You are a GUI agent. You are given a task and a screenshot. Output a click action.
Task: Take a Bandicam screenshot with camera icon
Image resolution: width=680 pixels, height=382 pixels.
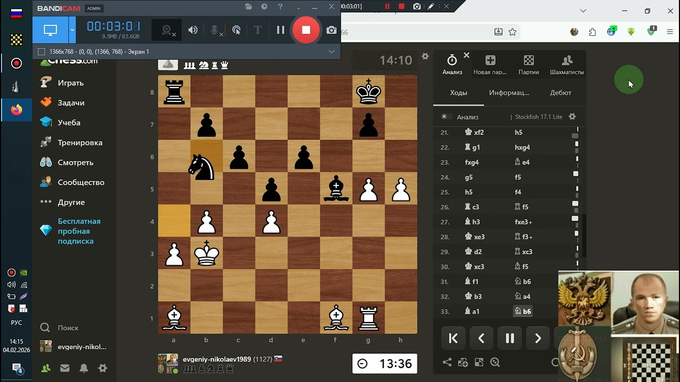331,30
